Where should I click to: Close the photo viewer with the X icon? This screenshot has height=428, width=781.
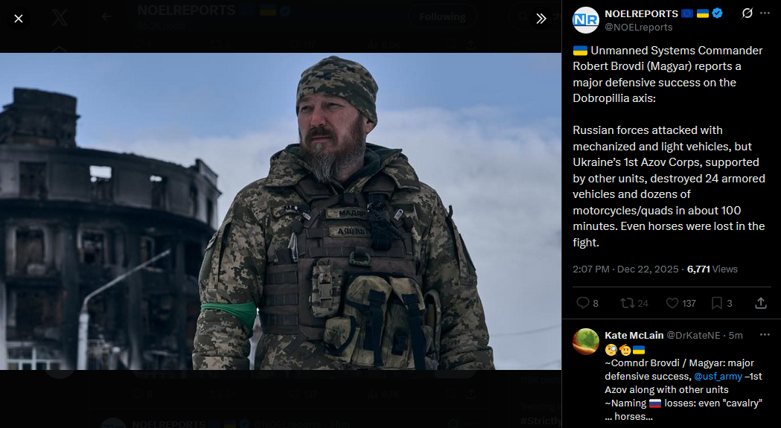click(x=19, y=19)
